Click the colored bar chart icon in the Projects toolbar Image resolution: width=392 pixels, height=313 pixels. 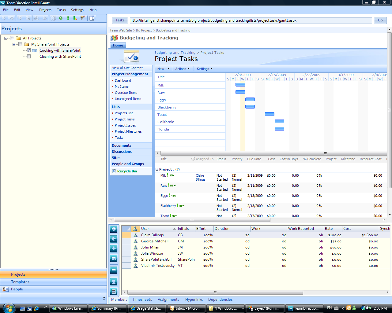[x=75, y=18]
